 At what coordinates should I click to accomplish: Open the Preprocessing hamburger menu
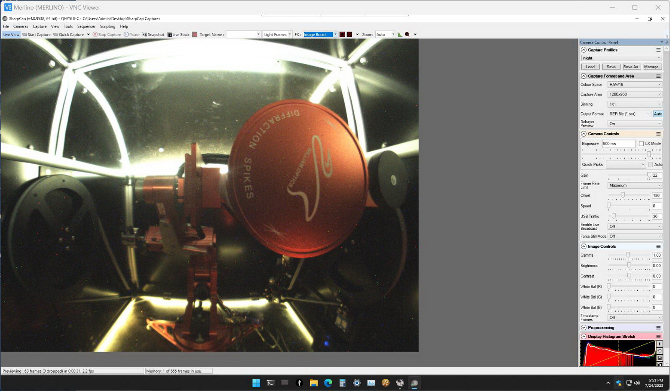click(x=658, y=328)
